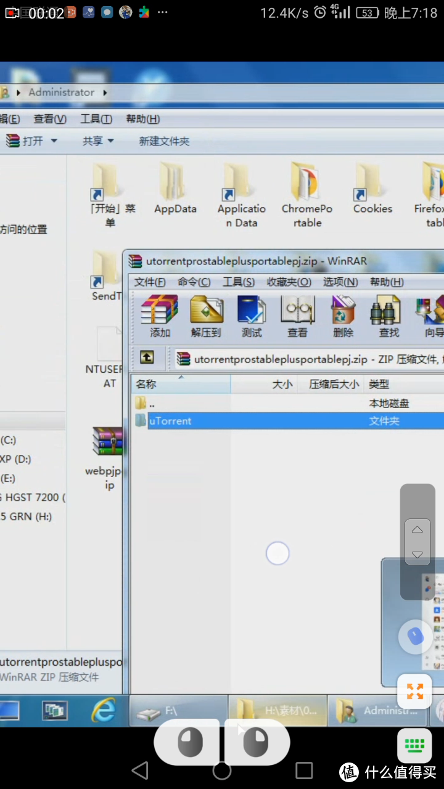Viewport: 444px width, 789px height.
Task: Click Explorer 新建文件夹 button
Action: pos(164,141)
